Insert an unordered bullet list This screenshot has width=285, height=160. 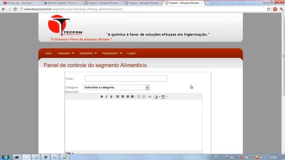tap(138, 97)
